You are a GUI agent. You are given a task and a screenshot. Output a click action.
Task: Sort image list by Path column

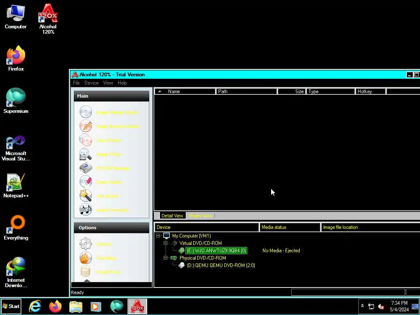point(247,91)
